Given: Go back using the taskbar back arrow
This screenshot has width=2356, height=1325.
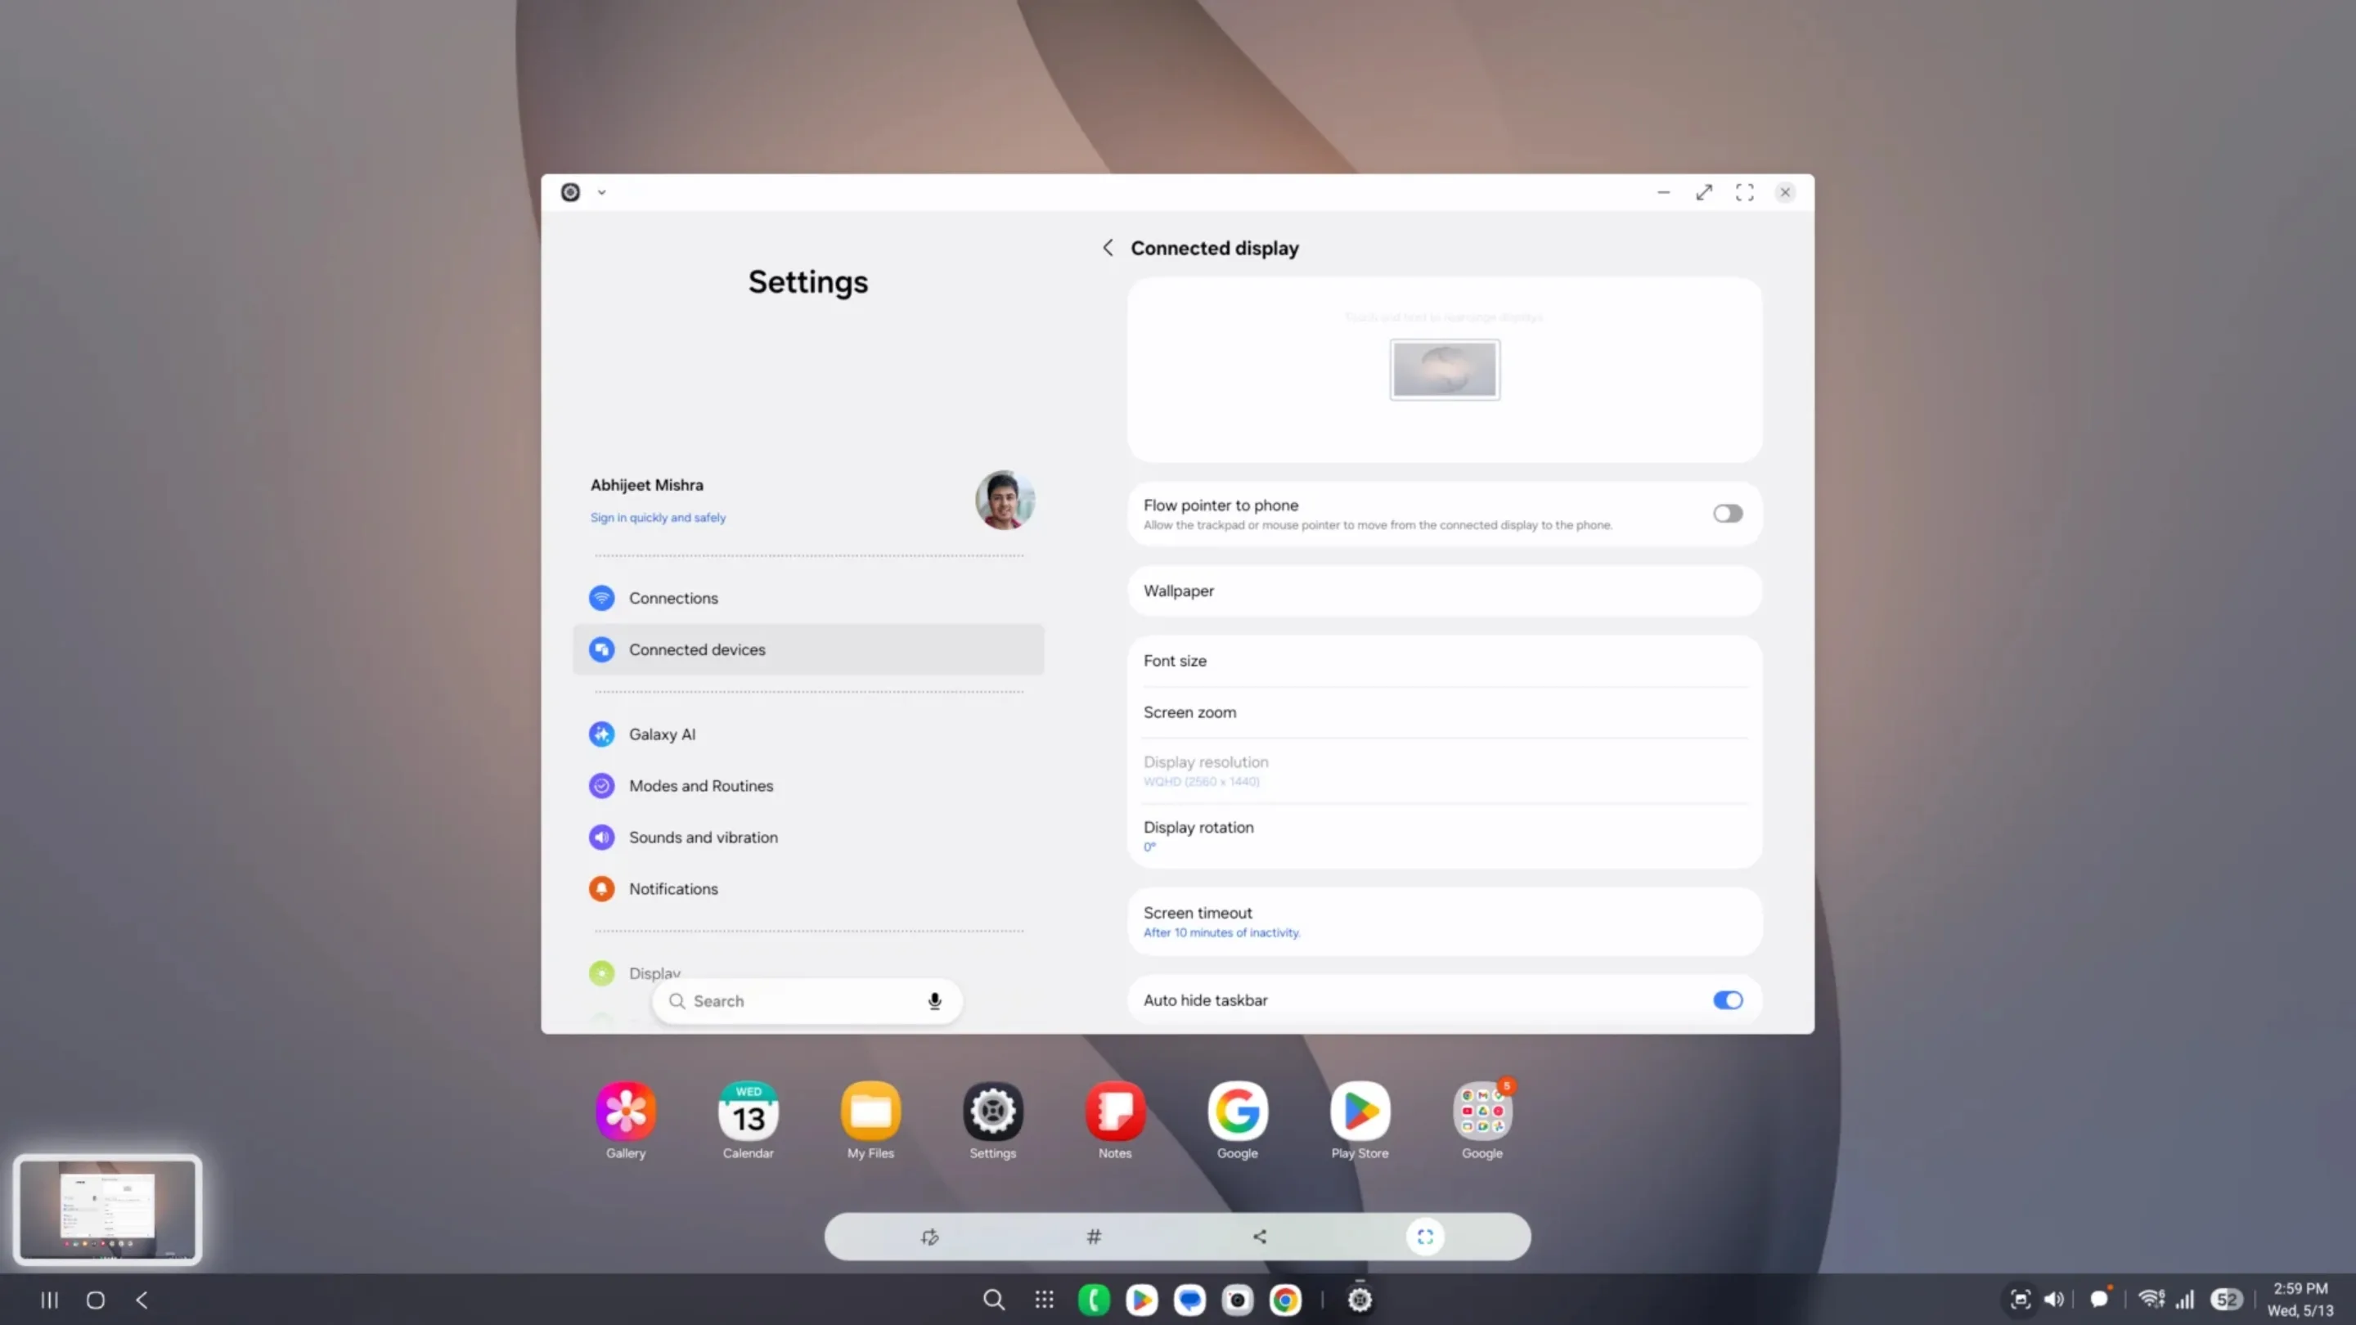Looking at the screenshot, I should [142, 1300].
